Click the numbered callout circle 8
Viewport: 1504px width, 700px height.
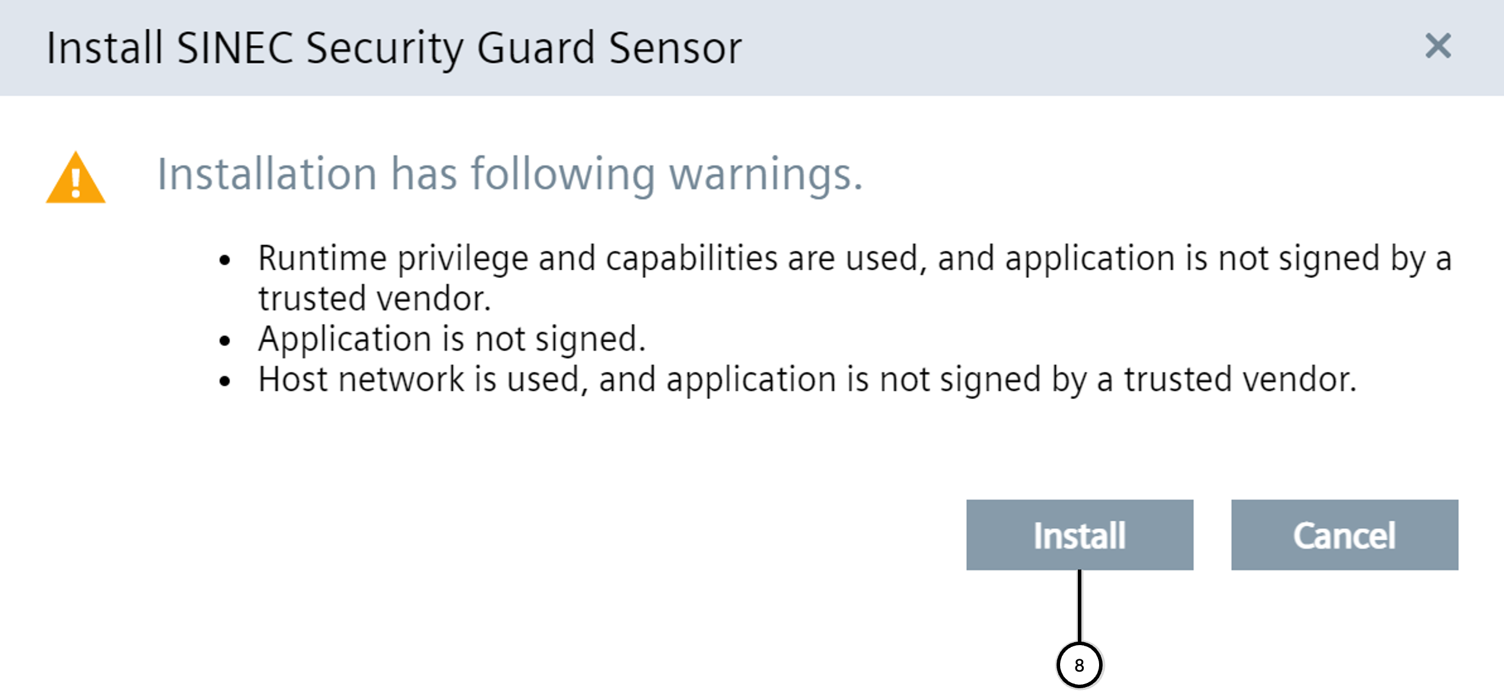tap(1079, 665)
